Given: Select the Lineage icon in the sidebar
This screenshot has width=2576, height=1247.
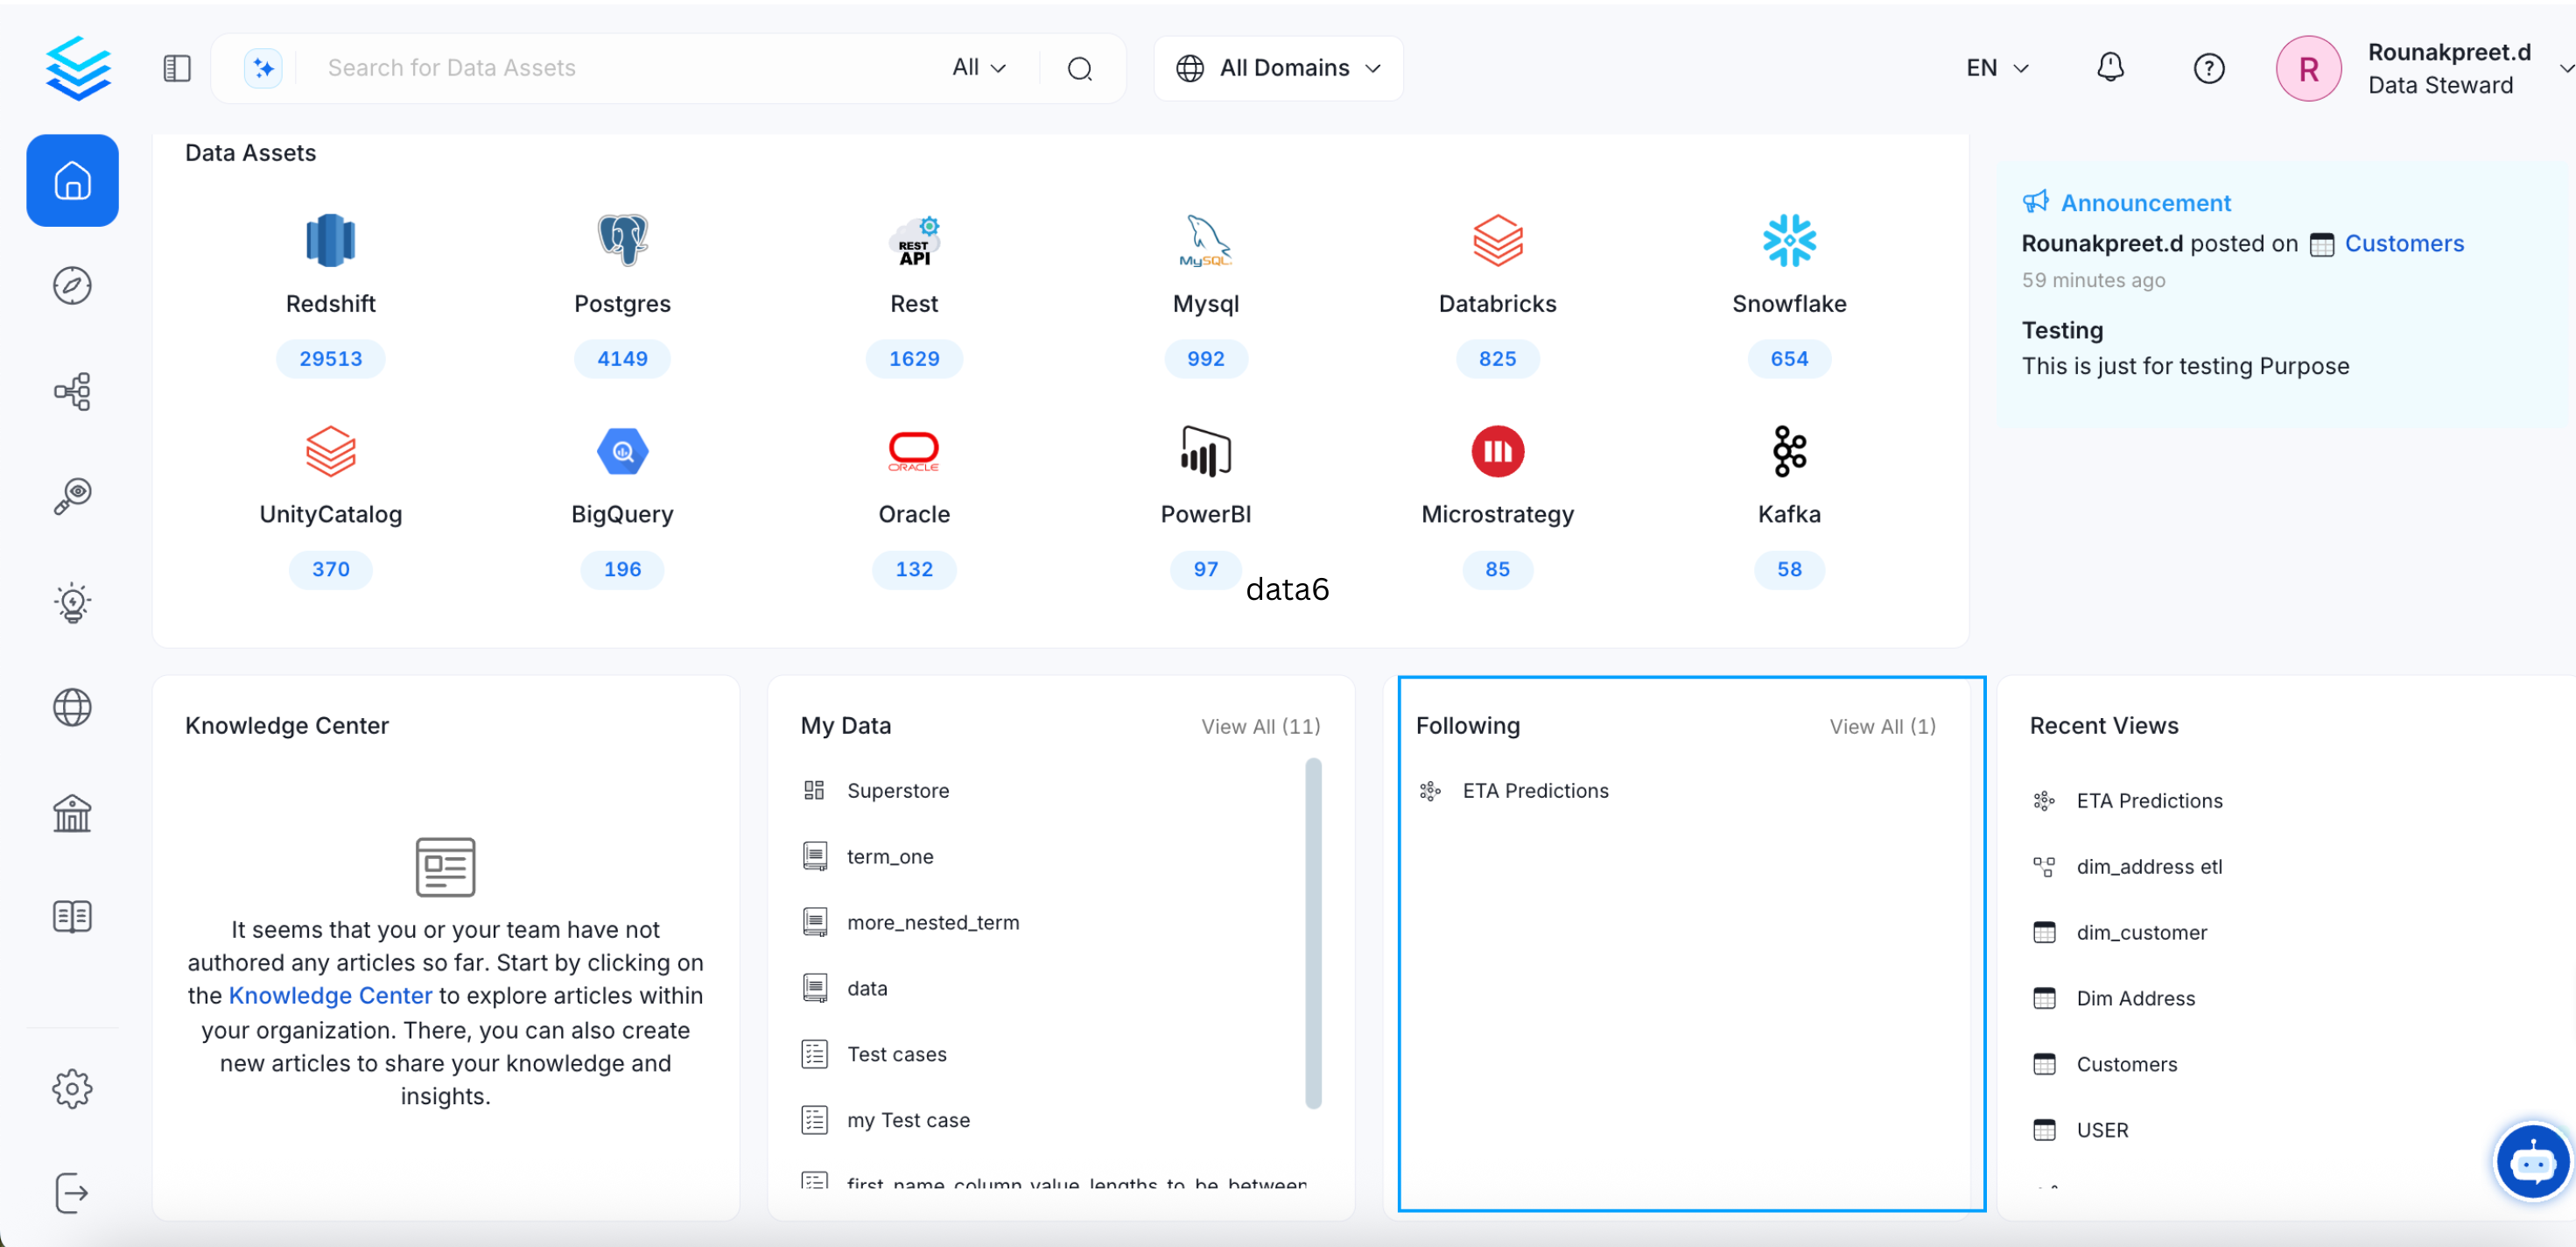Looking at the screenshot, I should coord(71,391).
